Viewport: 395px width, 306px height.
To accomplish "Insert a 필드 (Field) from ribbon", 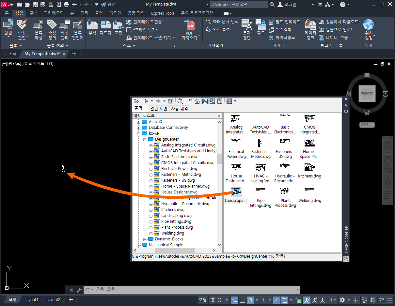I will click(x=261, y=27).
